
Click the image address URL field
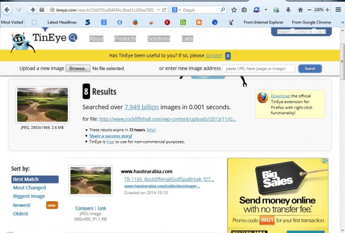(258, 69)
